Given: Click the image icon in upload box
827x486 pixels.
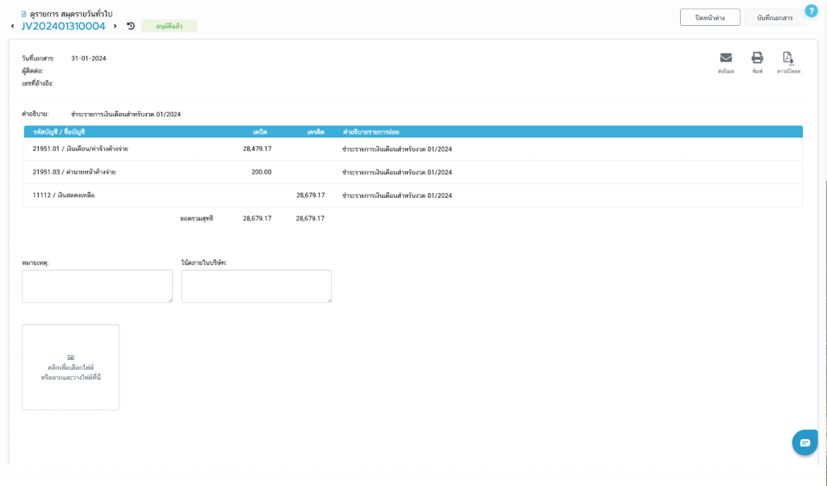Looking at the screenshot, I should tap(71, 357).
